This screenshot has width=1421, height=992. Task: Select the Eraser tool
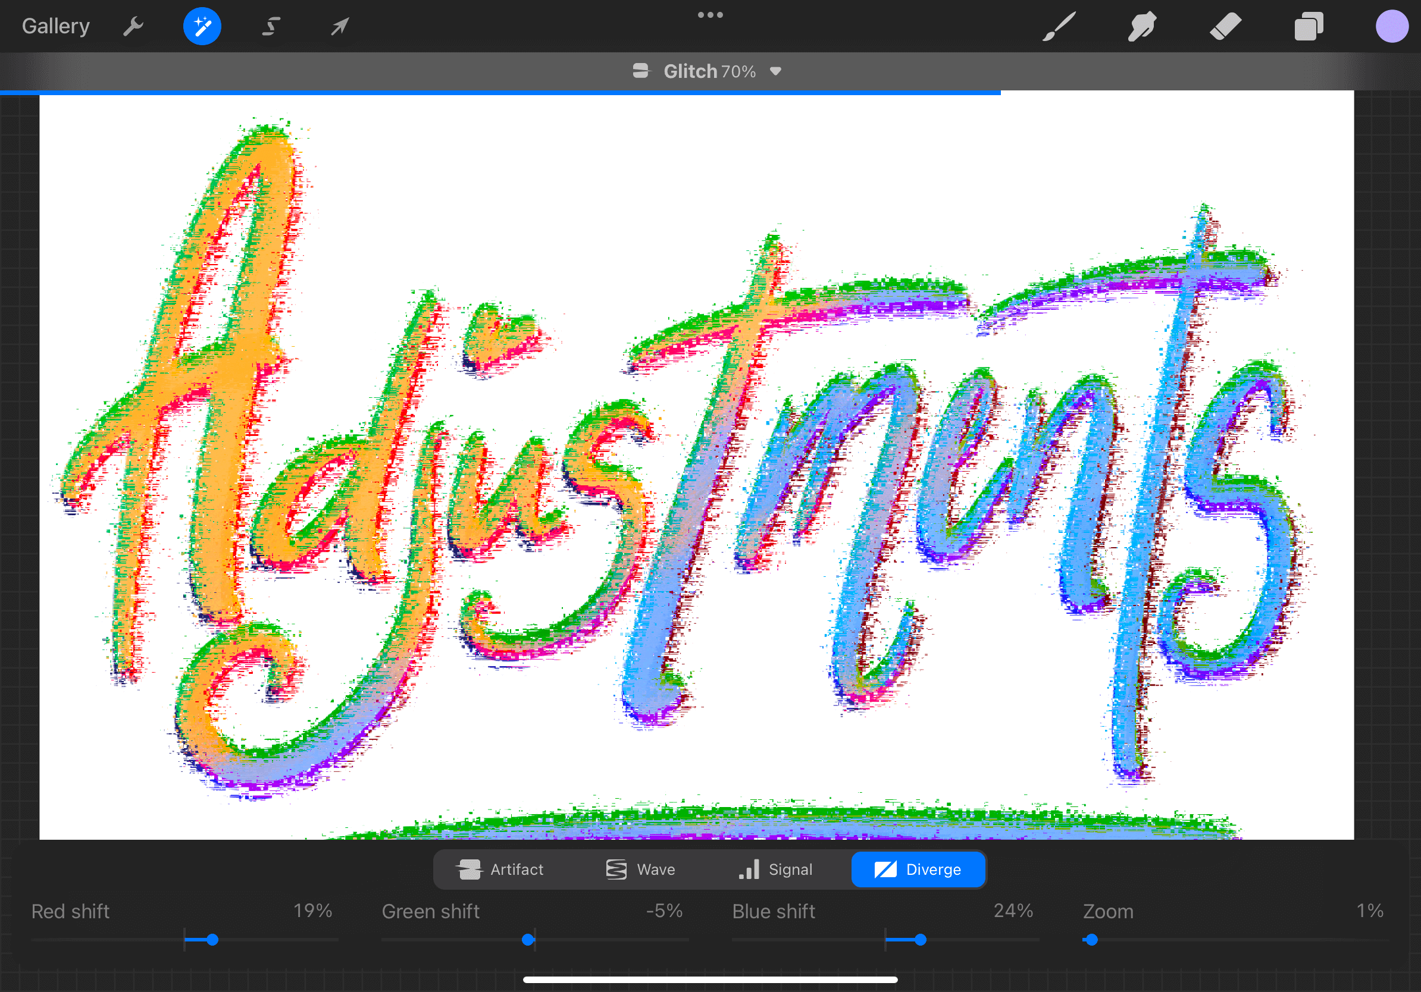click(x=1225, y=26)
